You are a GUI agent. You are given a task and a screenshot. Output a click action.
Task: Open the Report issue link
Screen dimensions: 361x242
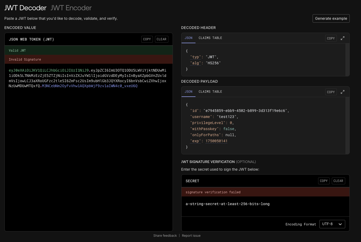(191, 236)
